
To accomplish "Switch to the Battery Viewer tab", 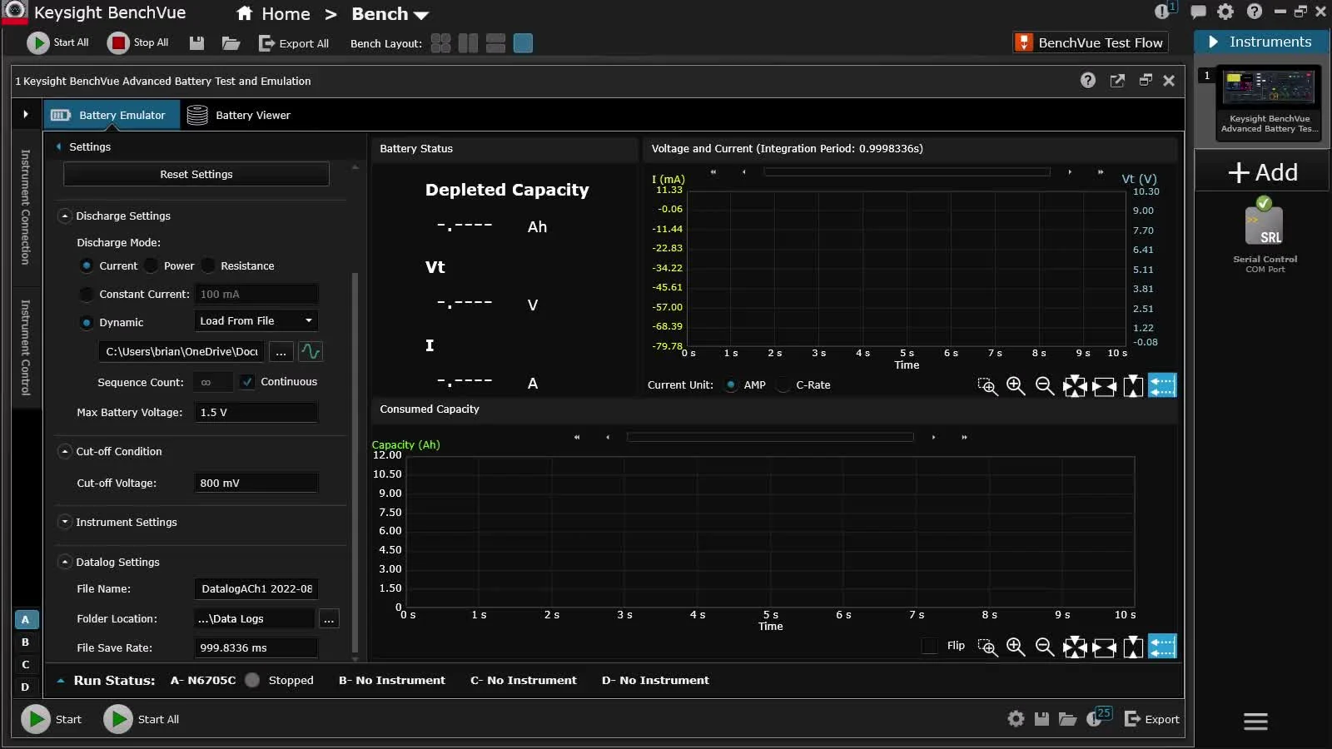I will [x=239, y=115].
